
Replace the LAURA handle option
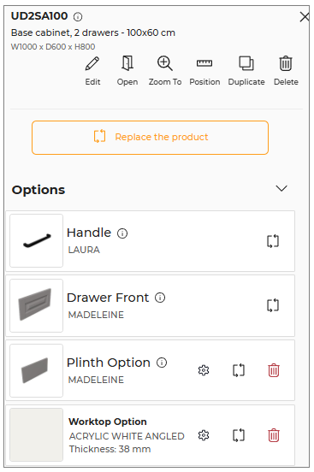pos(273,241)
